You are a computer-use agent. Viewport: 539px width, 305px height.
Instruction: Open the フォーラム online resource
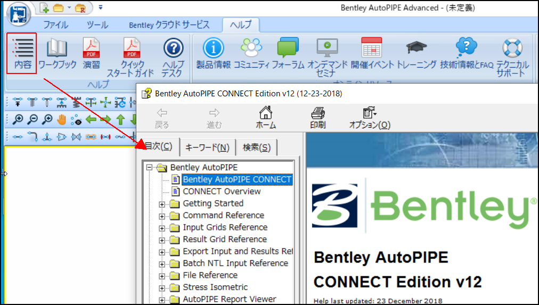(x=288, y=53)
